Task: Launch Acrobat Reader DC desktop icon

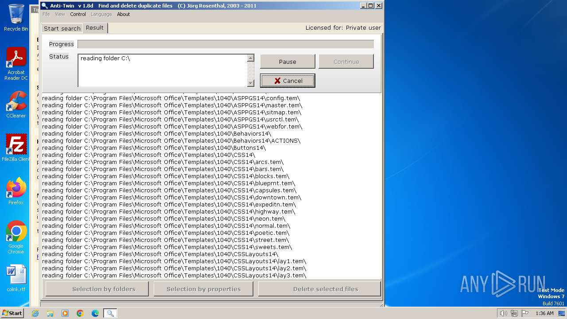Action: tap(16, 63)
